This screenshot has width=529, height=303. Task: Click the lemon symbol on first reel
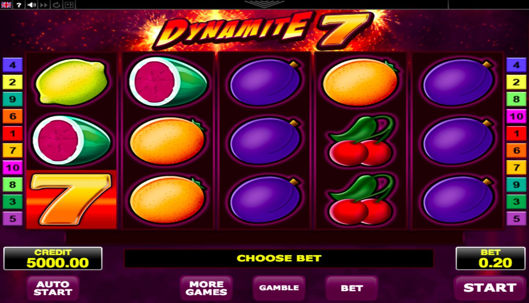point(72,82)
